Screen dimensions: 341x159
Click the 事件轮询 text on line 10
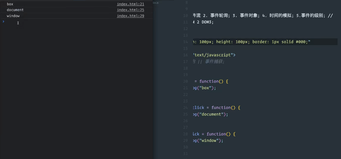[x=220, y=16]
